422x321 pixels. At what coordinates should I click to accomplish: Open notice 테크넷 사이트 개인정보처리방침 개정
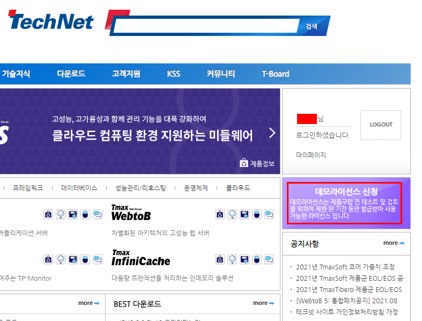(x=346, y=312)
